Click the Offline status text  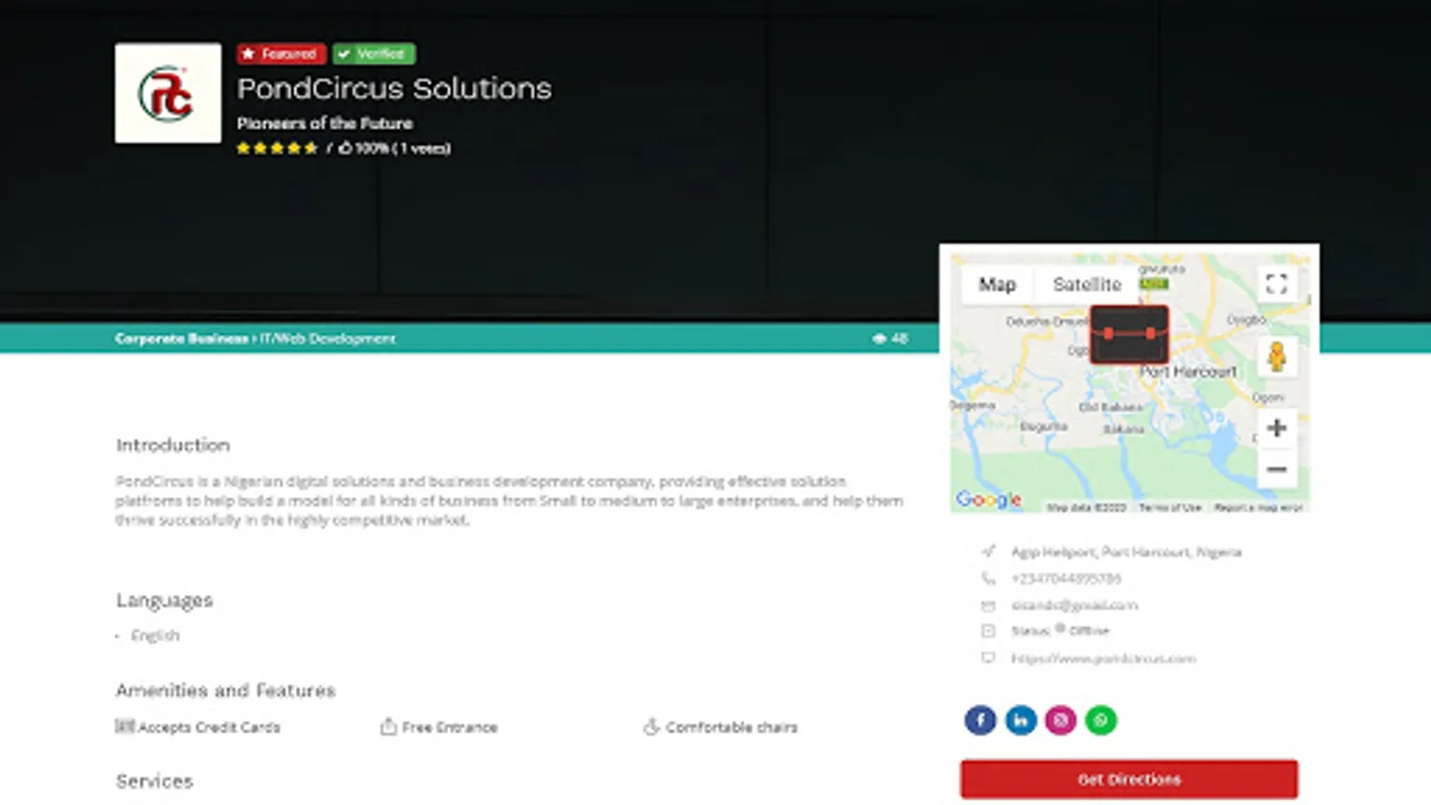[1088, 631]
